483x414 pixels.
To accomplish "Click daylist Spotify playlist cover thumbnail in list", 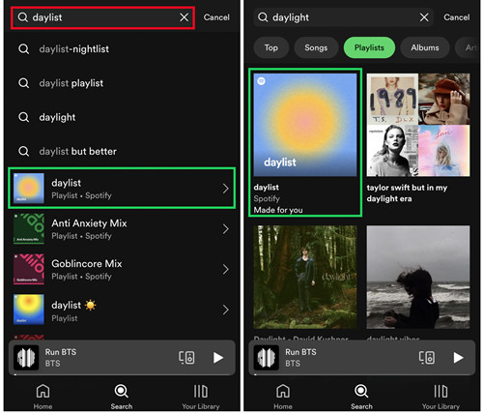I will click(x=29, y=188).
